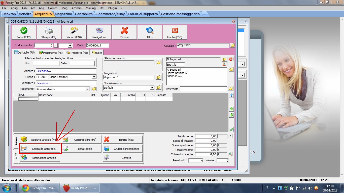Print using the Stampa (F9) button
This screenshot has width=344, height=193.
[x=49, y=32]
